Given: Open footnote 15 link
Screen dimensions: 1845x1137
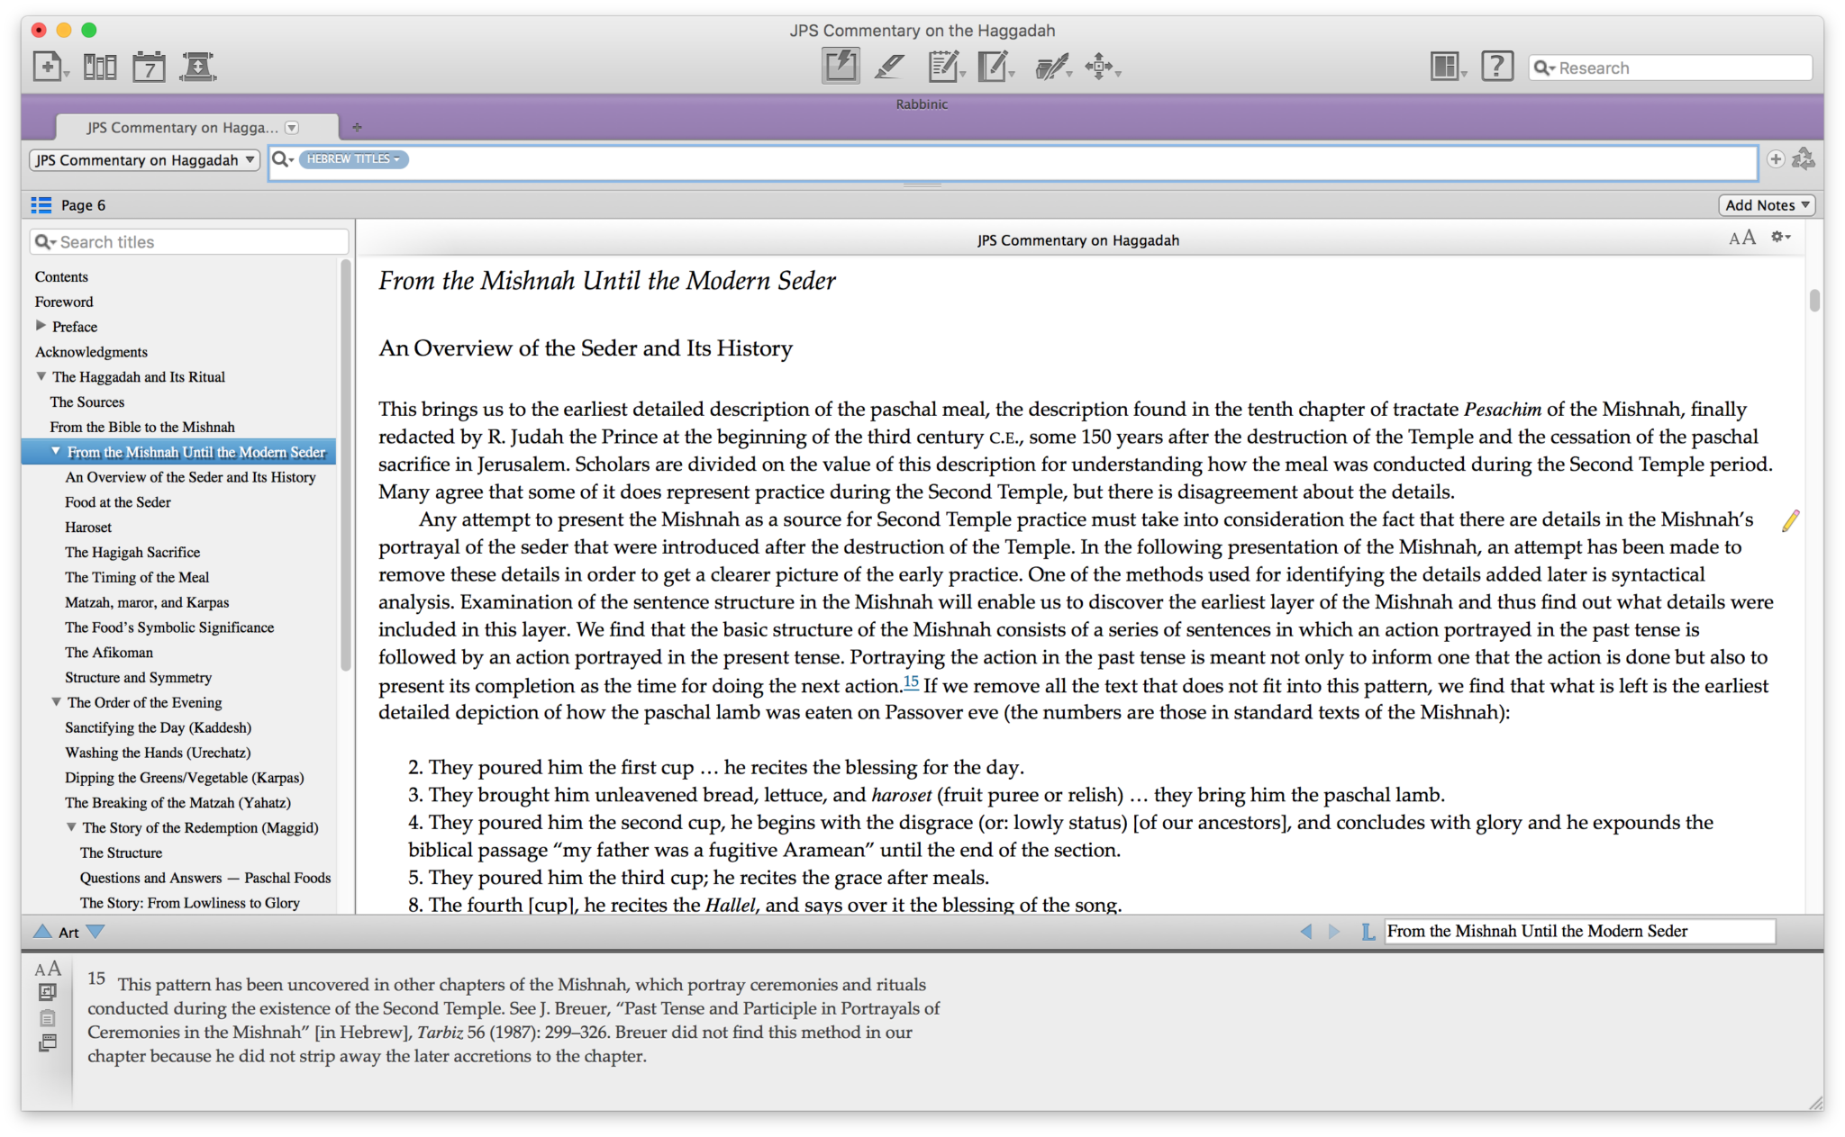Looking at the screenshot, I should pyautogui.click(x=911, y=681).
